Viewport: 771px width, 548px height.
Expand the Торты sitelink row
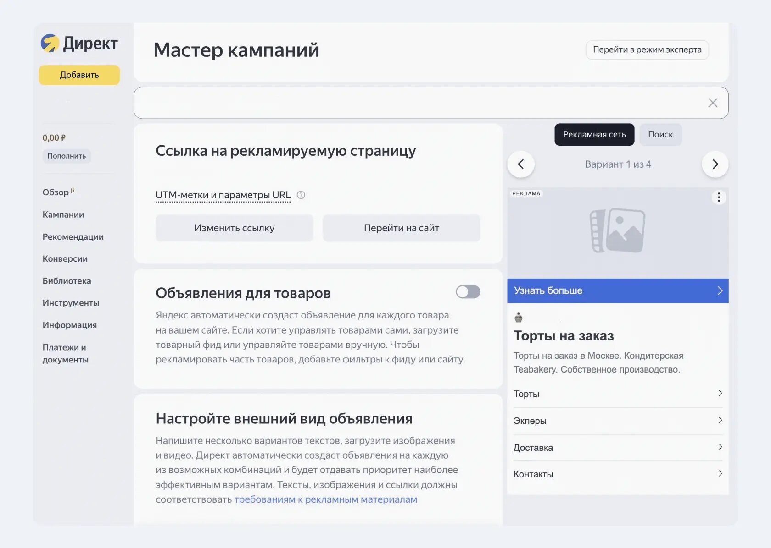tap(618, 394)
